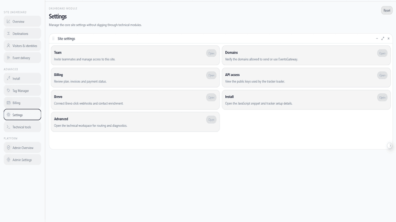Expand the Site settings panel to fullscreen
This screenshot has height=222, width=396.
pos(383,39)
